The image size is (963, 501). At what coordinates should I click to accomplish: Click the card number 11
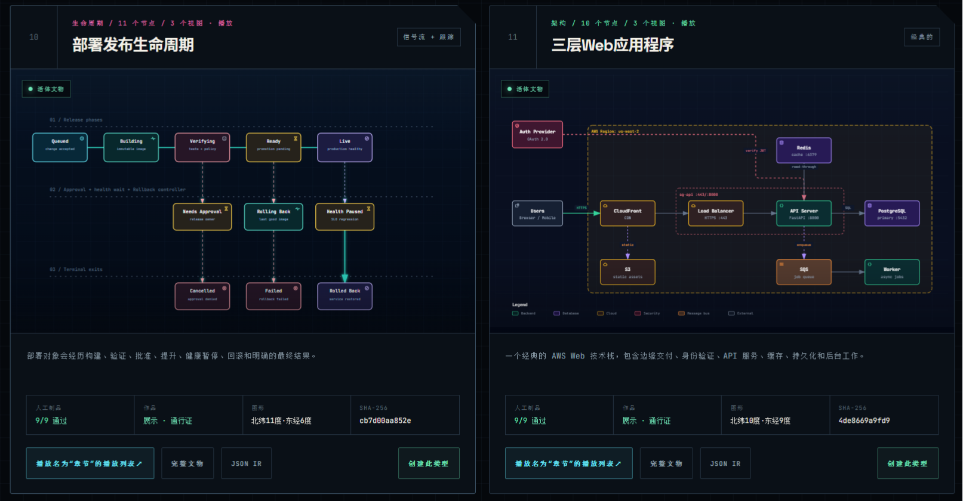[x=513, y=37]
